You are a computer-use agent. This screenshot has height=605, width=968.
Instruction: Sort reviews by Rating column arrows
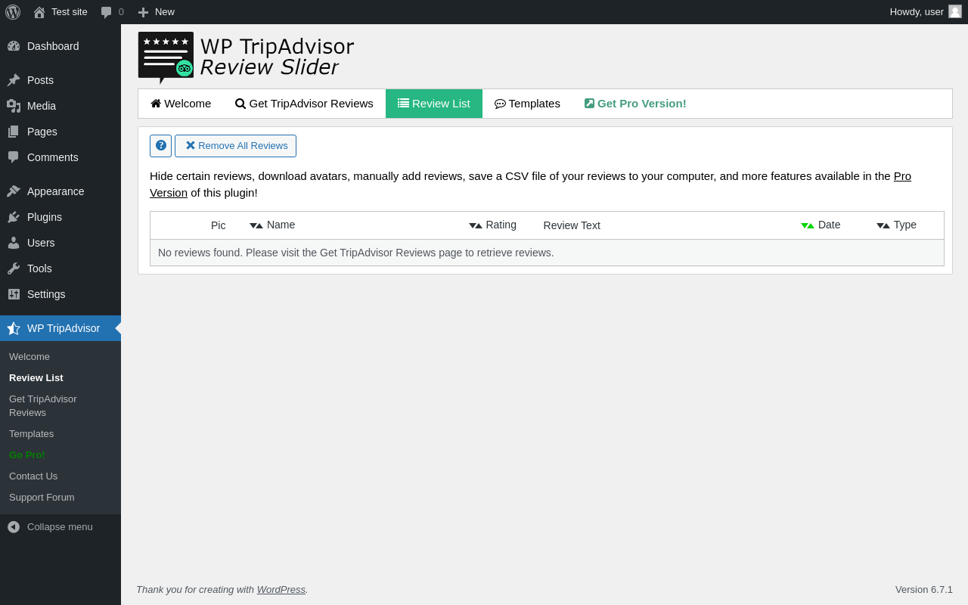(x=476, y=225)
